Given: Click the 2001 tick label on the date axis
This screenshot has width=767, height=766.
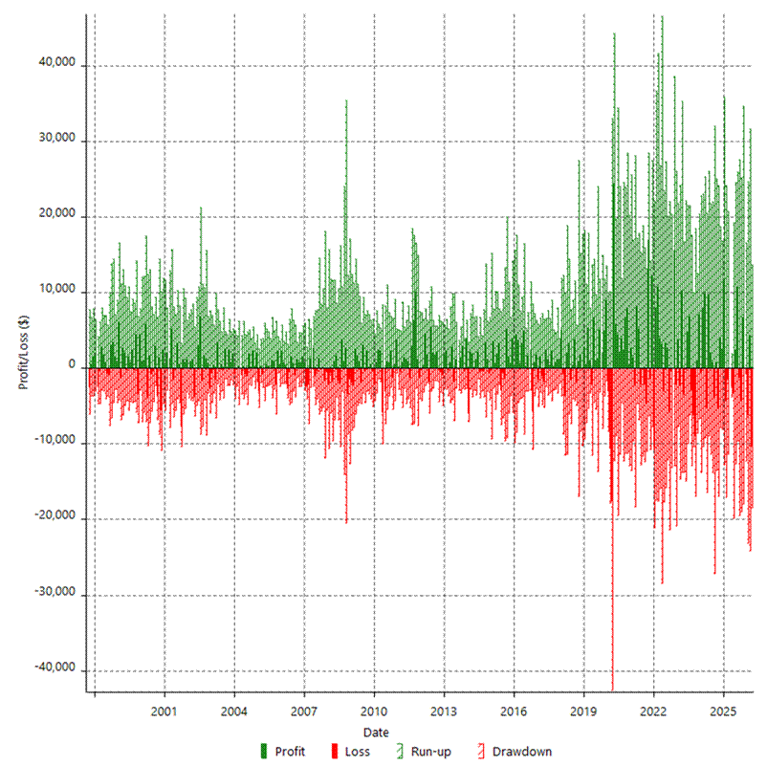Looking at the screenshot, I should (164, 711).
